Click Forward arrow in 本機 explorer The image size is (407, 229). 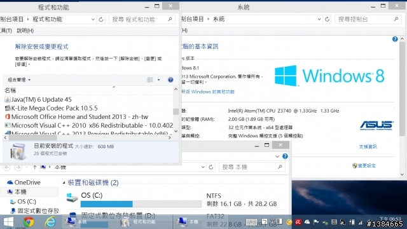[18, 167]
